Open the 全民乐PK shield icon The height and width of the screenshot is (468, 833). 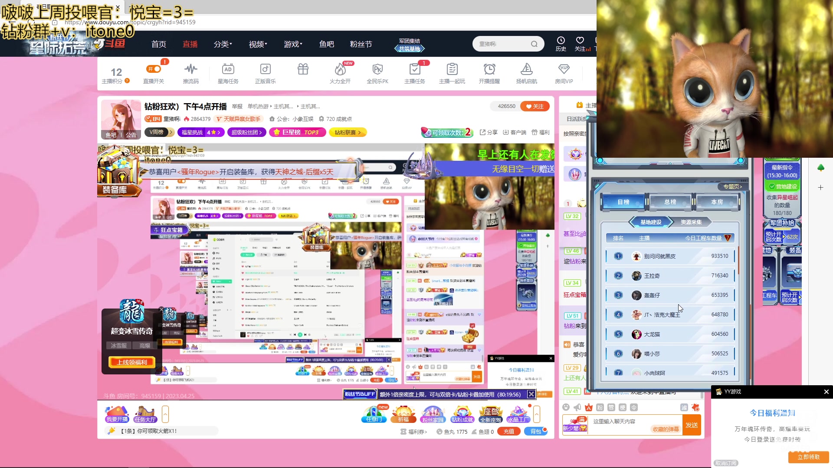[x=377, y=69]
